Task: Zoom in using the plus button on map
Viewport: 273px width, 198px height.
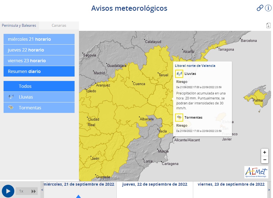Action: (x=264, y=152)
